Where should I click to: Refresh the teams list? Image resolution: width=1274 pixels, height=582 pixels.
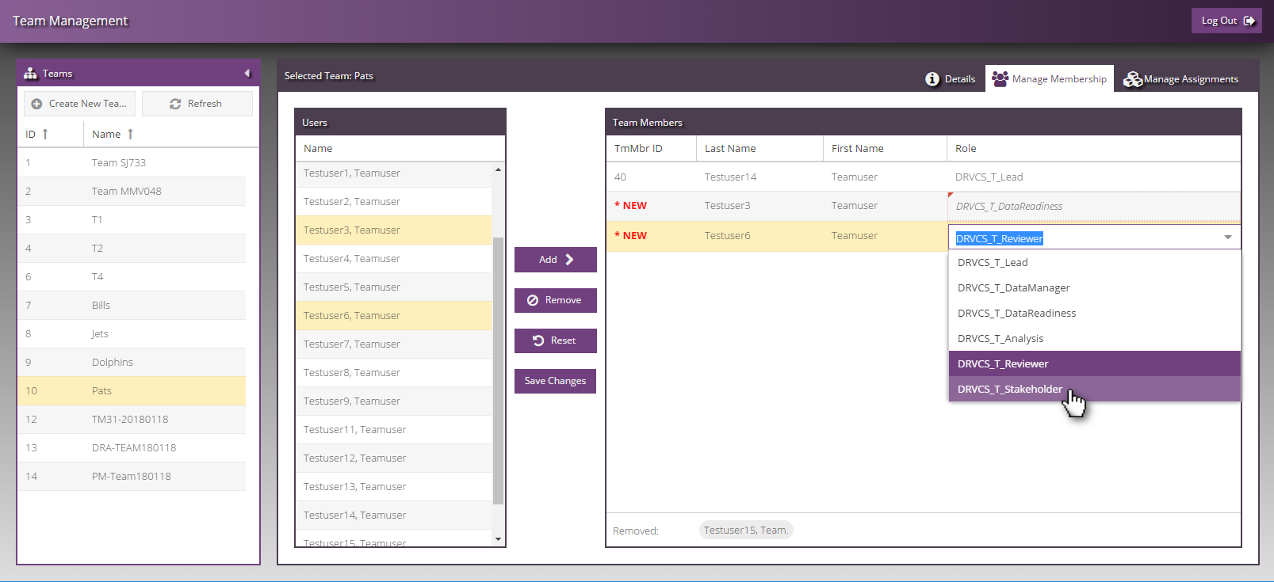point(197,104)
